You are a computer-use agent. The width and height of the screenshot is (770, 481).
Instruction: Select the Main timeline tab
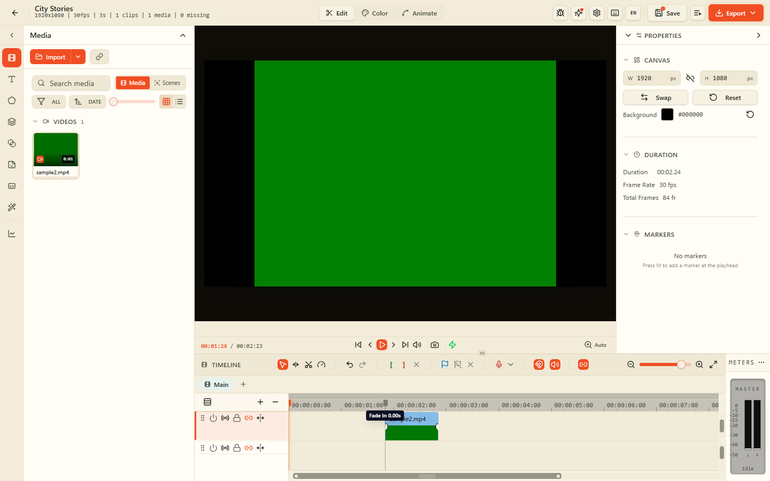pos(217,384)
